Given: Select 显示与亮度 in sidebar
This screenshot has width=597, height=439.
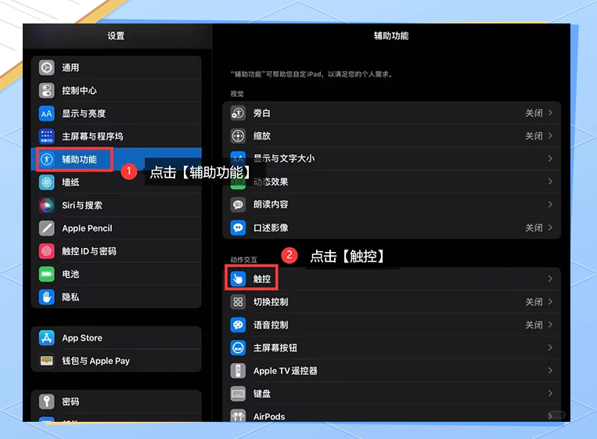Looking at the screenshot, I should coord(116,113).
